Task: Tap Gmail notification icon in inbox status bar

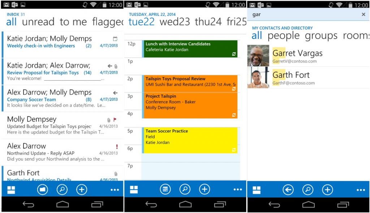Action: point(7,5)
